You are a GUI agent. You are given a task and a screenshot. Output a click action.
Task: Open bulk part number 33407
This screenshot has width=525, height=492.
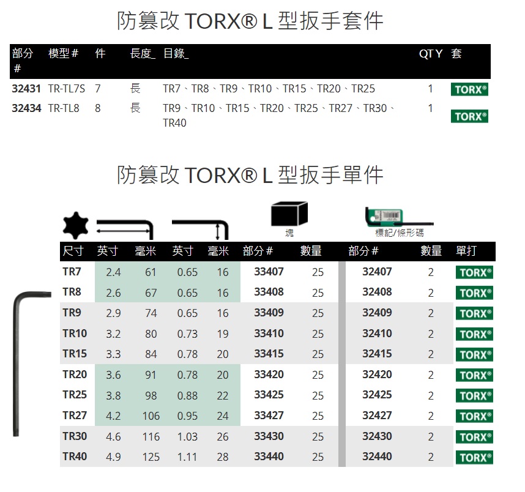(269, 272)
